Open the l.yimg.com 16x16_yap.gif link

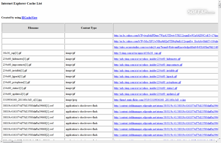[x=137, y=53]
